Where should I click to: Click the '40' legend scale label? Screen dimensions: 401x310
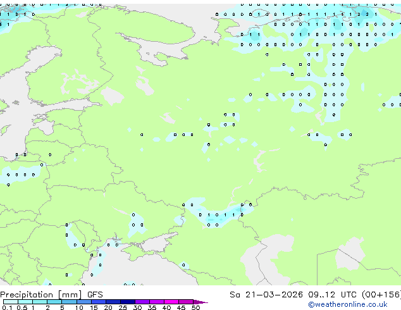pos(166,307)
